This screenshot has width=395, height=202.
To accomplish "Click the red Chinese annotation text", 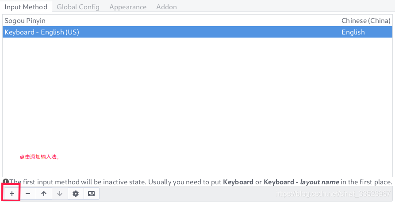I will [x=39, y=157].
